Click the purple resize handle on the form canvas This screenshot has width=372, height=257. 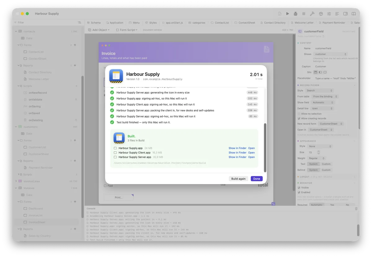pos(273,204)
